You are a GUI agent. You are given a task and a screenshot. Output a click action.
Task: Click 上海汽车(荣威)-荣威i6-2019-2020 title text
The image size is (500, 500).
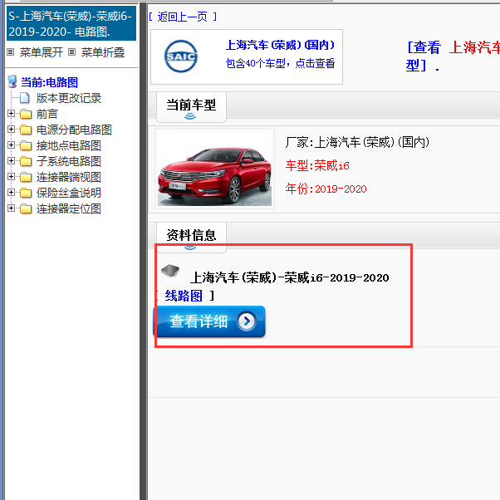pyautogui.click(x=290, y=277)
